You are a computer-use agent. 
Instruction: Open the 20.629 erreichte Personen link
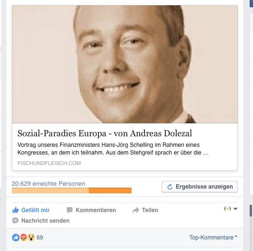48,184
